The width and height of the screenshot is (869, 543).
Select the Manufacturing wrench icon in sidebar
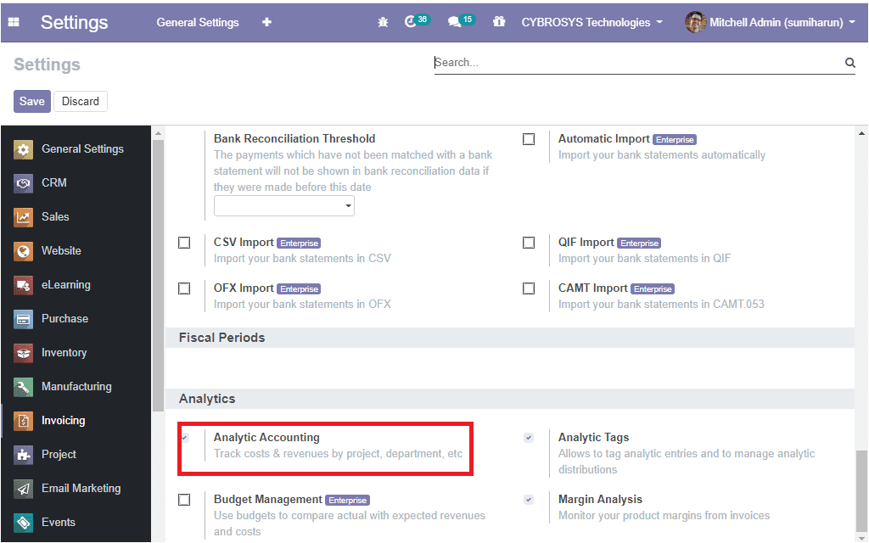23,387
